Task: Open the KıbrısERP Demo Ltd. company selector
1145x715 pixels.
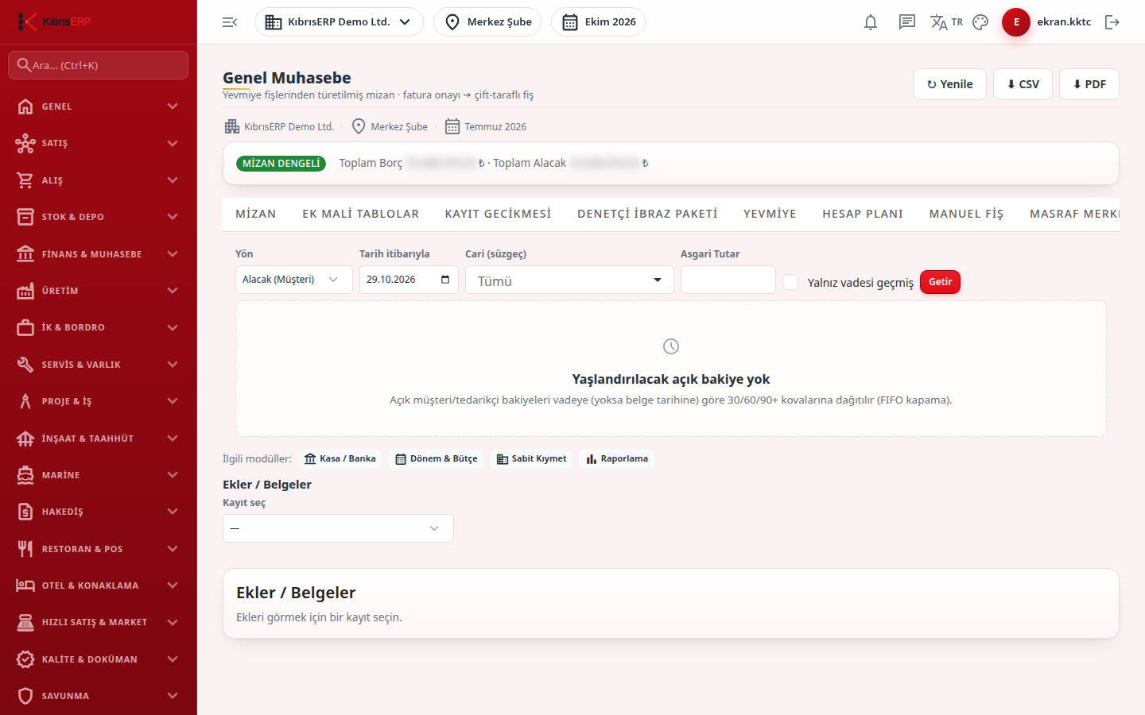Action: (x=339, y=22)
